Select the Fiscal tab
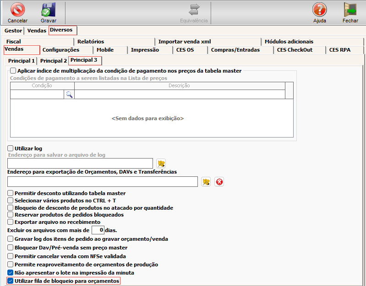This screenshot has width=366, height=286. click(14, 42)
